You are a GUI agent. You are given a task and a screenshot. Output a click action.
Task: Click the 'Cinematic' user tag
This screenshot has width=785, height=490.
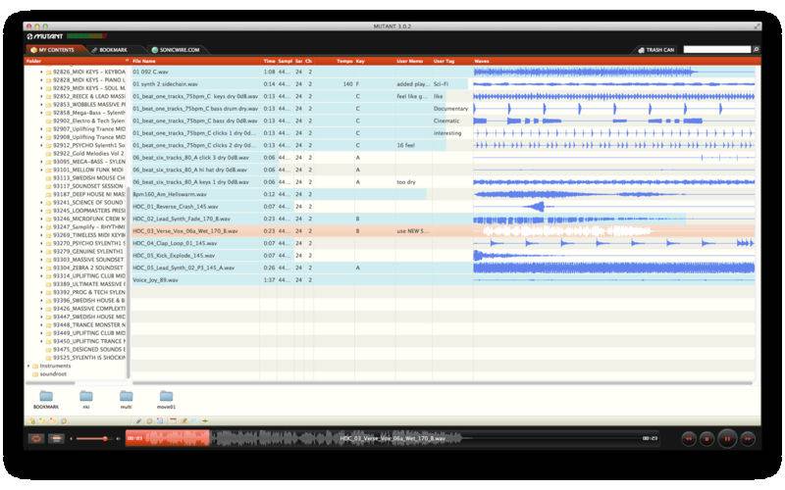(446, 121)
